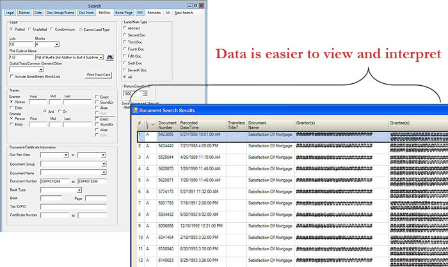Select the Or radio between names
The width and height of the screenshot is (448, 267).
[x=60, y=111]
